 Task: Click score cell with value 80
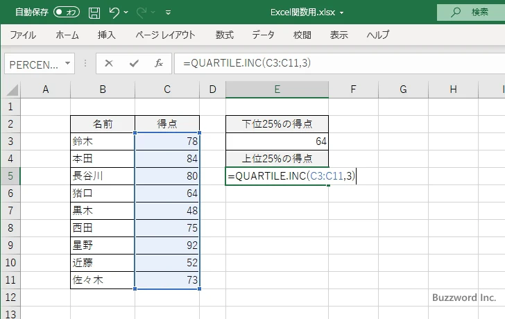tap(166, 176)
